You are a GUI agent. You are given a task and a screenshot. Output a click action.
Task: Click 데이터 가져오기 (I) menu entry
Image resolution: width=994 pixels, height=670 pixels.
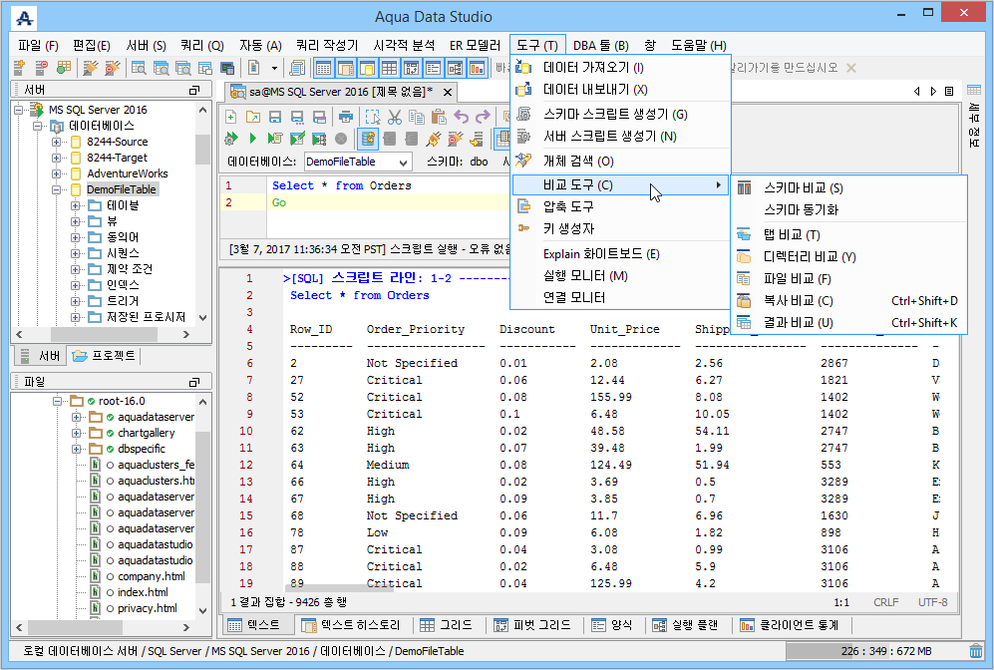(592, 68)
